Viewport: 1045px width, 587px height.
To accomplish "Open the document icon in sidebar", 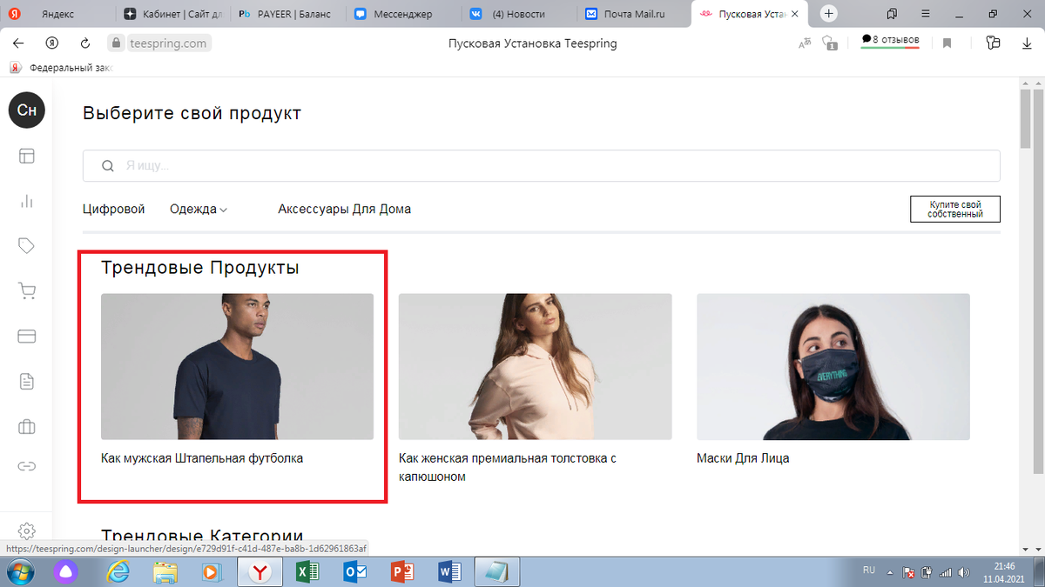I will pyautogui.click(x=26, y=381).
